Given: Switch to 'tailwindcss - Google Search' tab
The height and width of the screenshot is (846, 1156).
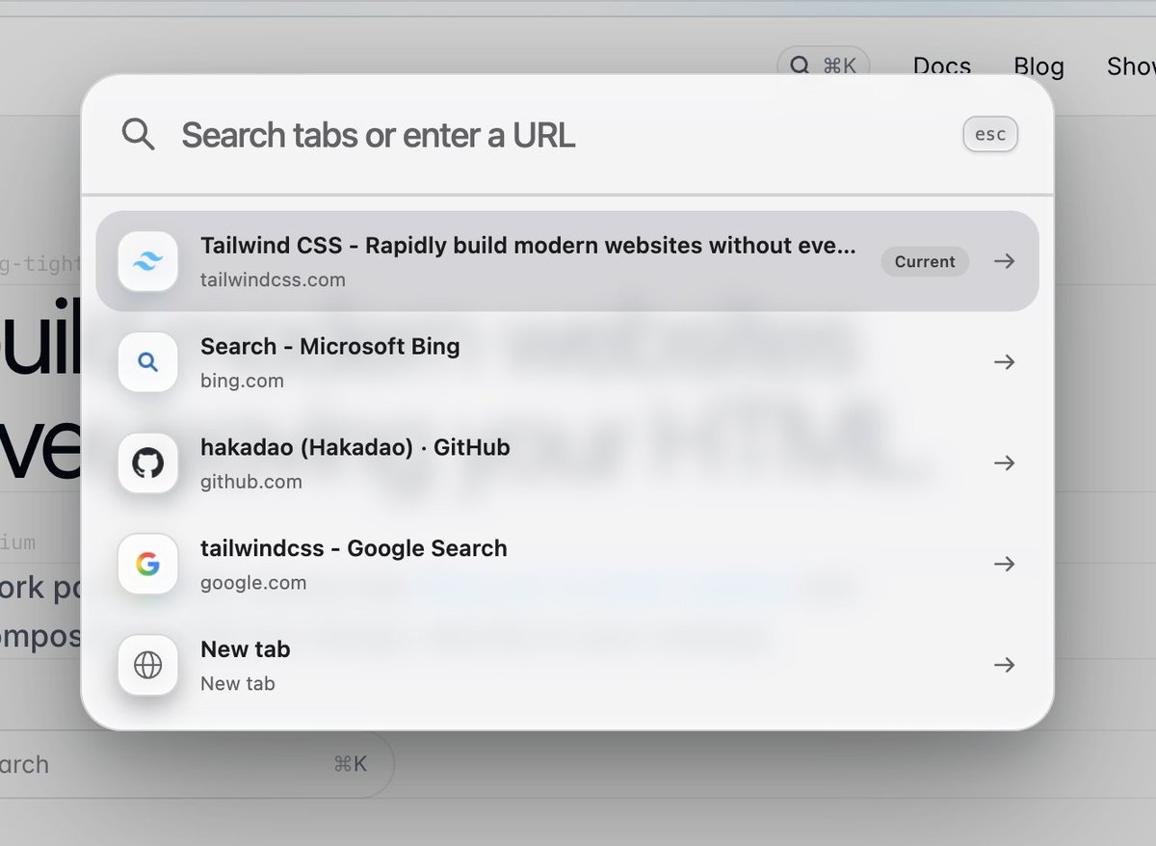Looking at the screenshot, I should click(x=354, y=548).
